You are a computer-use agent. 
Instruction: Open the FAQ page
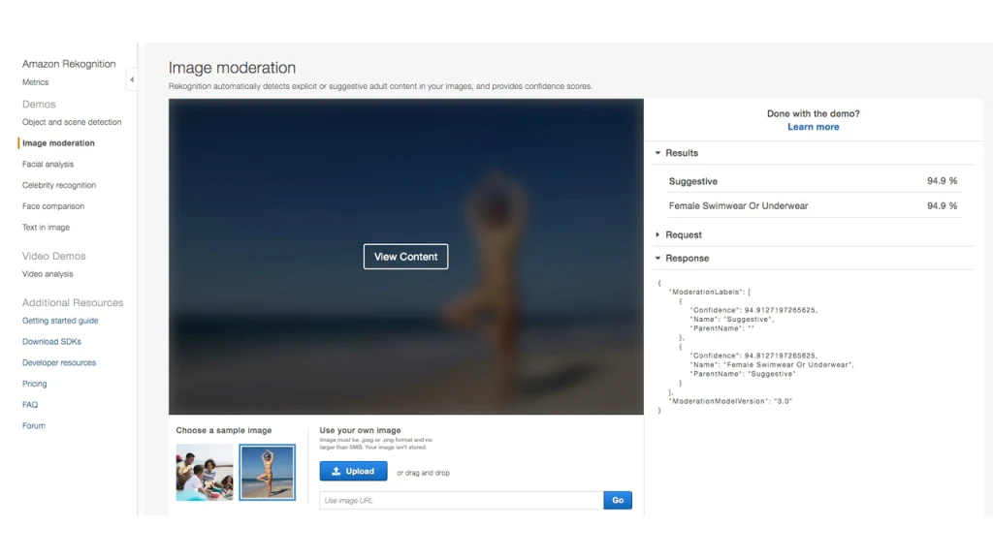click(x=29, y=404)
